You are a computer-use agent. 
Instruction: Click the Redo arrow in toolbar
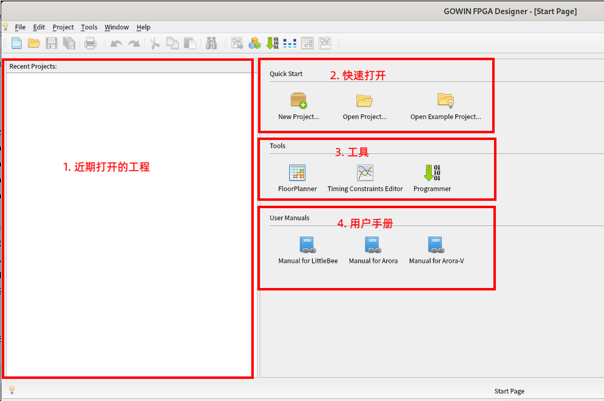pyautogui.click(x=134, y=44)
